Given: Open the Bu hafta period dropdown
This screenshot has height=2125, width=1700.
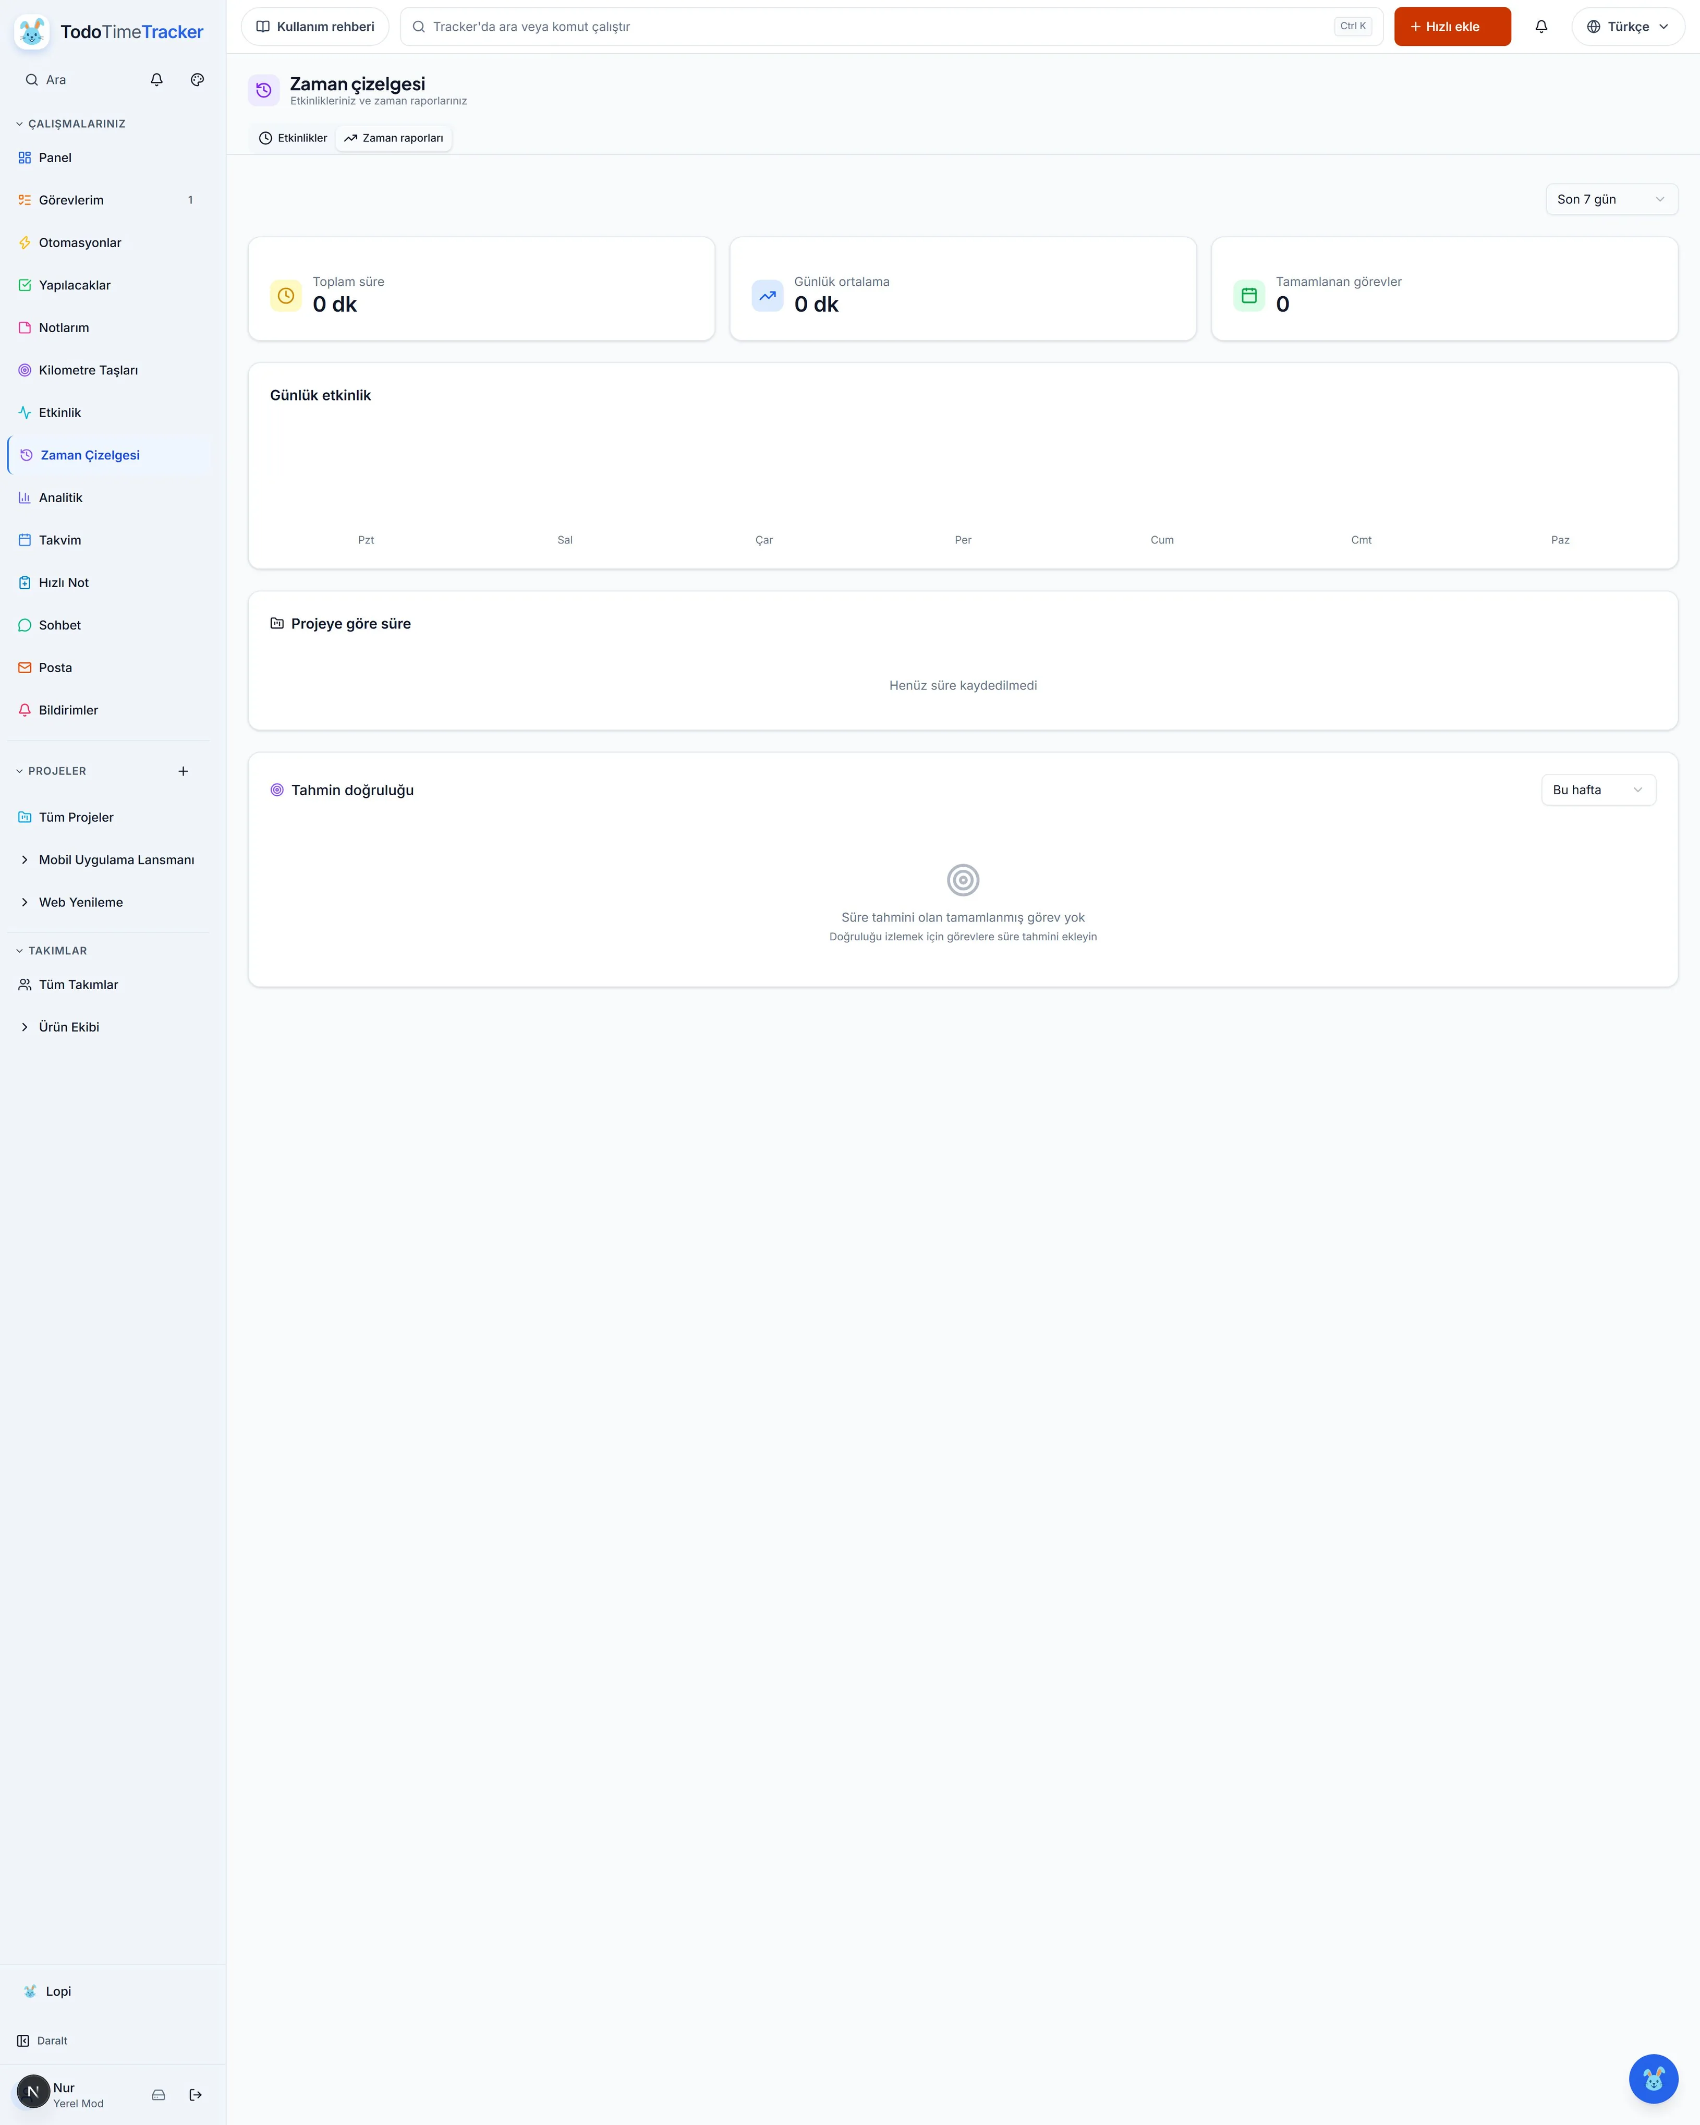Looking at the screenshot, I should (1598, 790).
